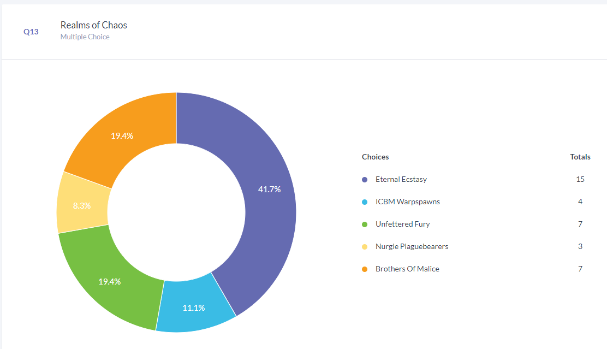Click the Unfettered Fury total value 7
Image resolution: width=607 pixels, height=349 pixels.
(580, 224)
